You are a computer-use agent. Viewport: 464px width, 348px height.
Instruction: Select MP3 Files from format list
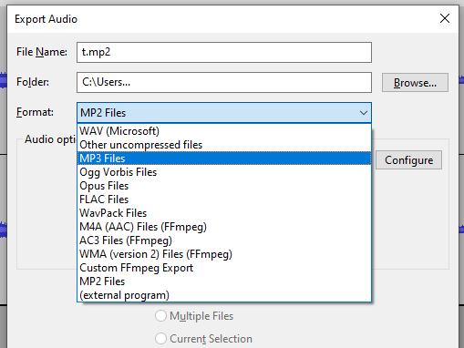coord(224,159)
